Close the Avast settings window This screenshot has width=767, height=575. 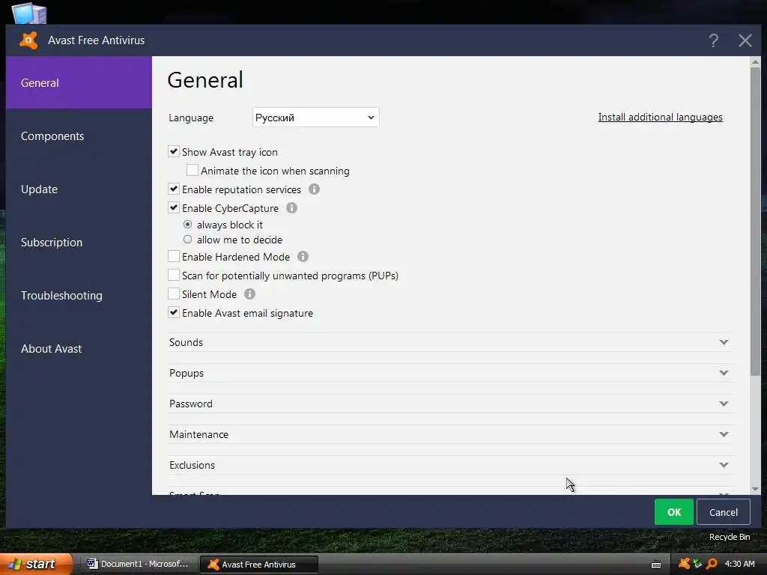click(x=745, y=40)
